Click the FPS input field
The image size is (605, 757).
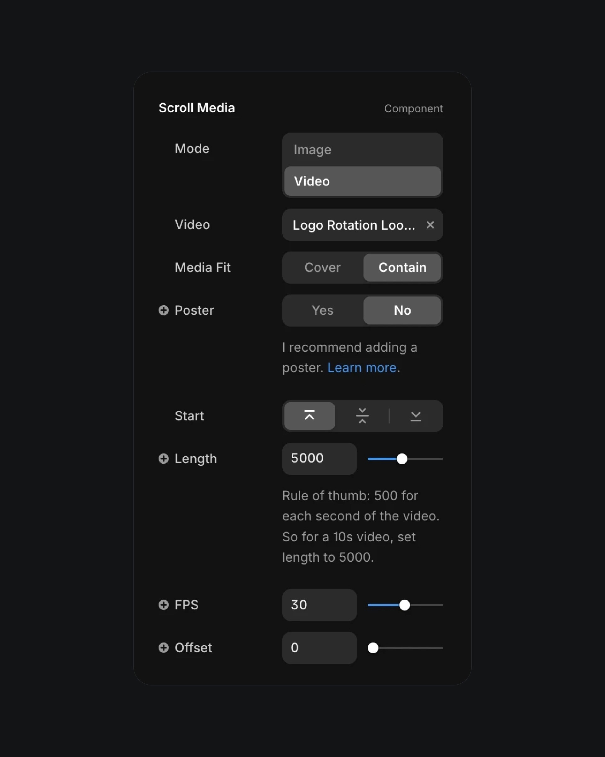(319, 605)
